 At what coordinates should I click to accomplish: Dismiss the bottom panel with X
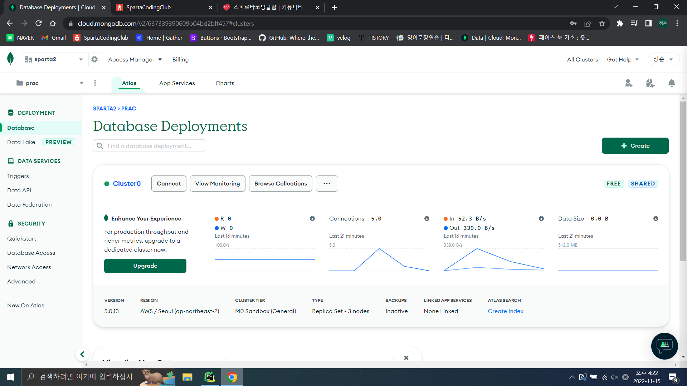[x=406, y=357]
